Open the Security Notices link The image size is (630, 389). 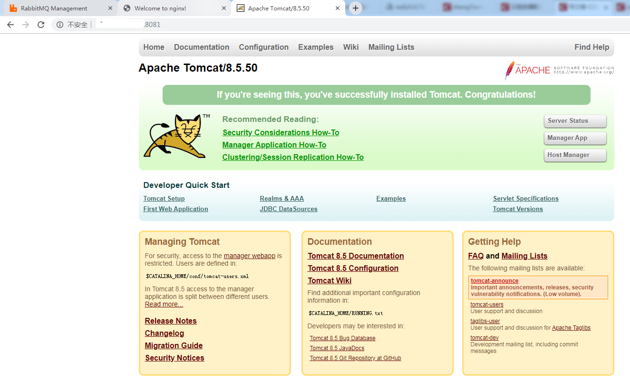pyautogui.click(x=174, y=358)
